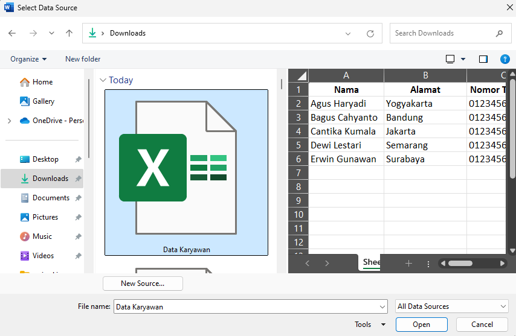Expand the OneDrive tree node
Viewport: 516px width, 336px height.
[9, 121]
